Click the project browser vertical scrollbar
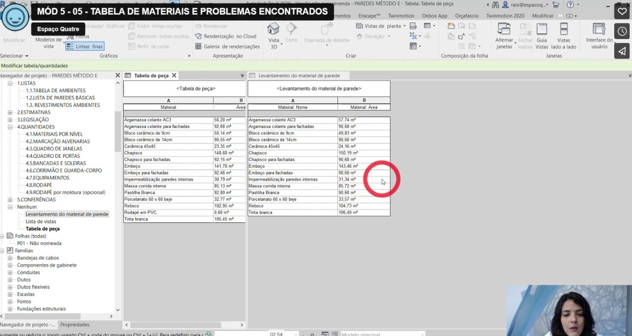Viewport: 632px width, 336px height. [118, 132]
